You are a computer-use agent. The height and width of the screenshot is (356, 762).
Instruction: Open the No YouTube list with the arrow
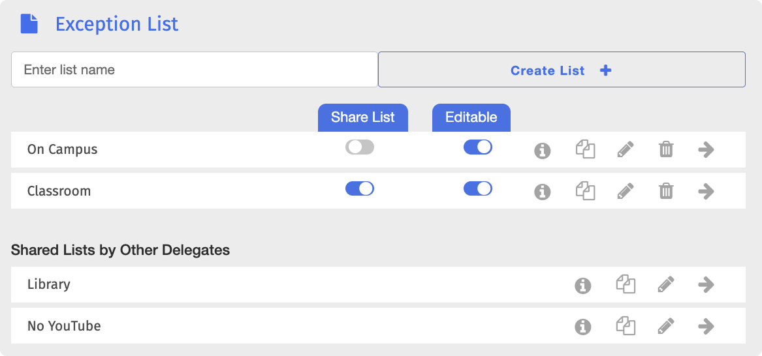click(706, 325)
